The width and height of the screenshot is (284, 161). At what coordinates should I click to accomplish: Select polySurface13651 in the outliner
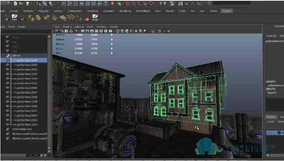(27, 70)
